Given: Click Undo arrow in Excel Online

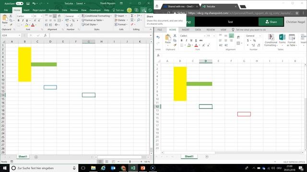Looking at the screenshot, I should [x=158, y=37].
